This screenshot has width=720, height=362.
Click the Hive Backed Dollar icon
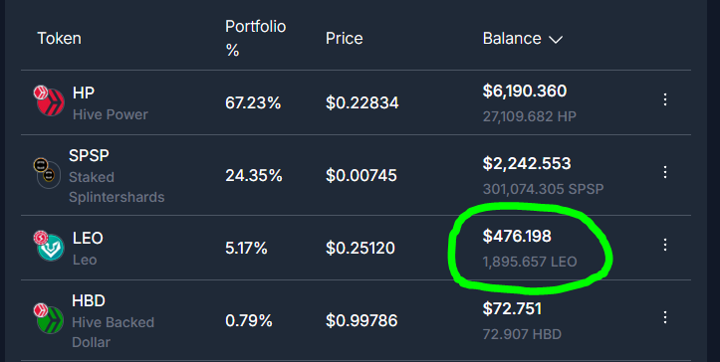49,318
